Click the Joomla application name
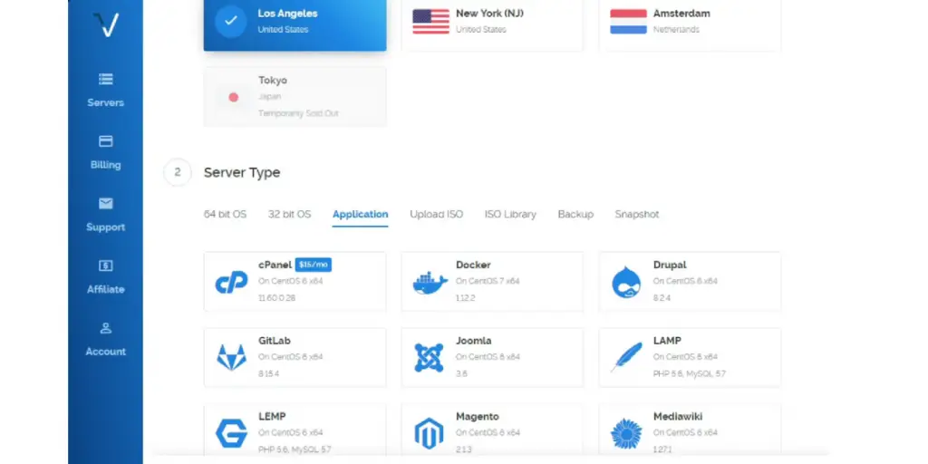The width and height of the screenshot is (928, 464). [474, 341]
